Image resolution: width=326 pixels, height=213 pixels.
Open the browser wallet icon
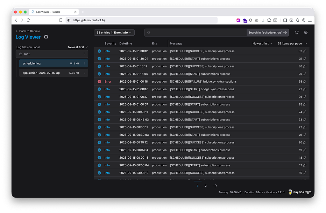291,20
